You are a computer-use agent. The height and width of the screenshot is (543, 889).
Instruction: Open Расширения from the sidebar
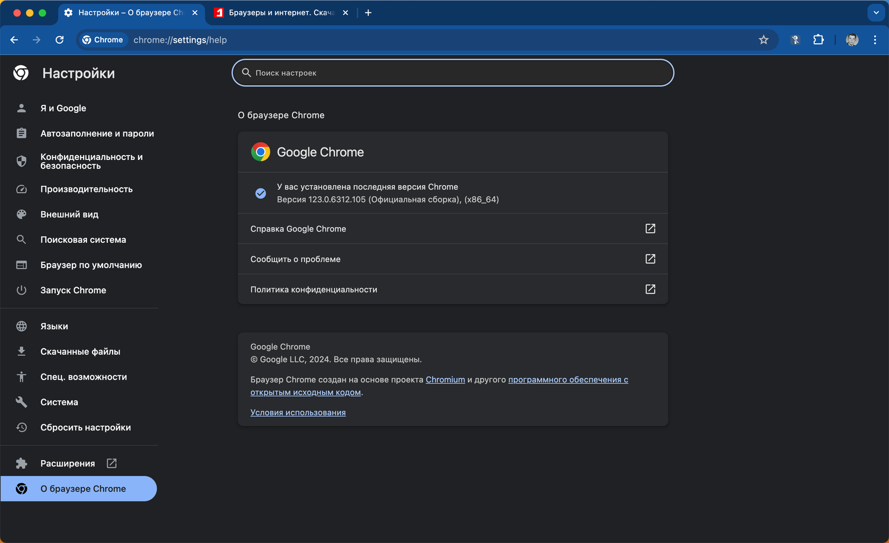tap(68, 464)
